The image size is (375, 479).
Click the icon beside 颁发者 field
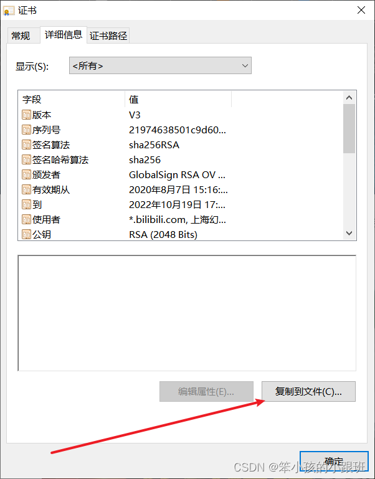tap(26, 175)
